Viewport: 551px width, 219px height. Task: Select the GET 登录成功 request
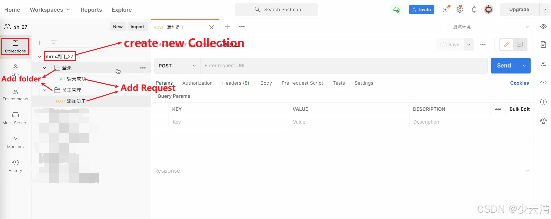pos(72,79)
